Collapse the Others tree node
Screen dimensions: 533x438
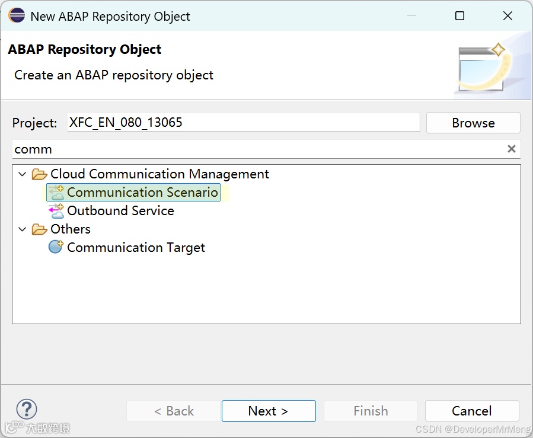[23, 229]
